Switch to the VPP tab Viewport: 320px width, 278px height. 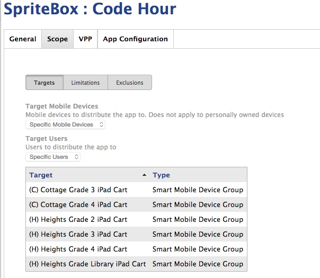[x=85, y=39]
